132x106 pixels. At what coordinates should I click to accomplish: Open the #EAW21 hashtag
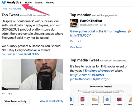pos(98,75)
